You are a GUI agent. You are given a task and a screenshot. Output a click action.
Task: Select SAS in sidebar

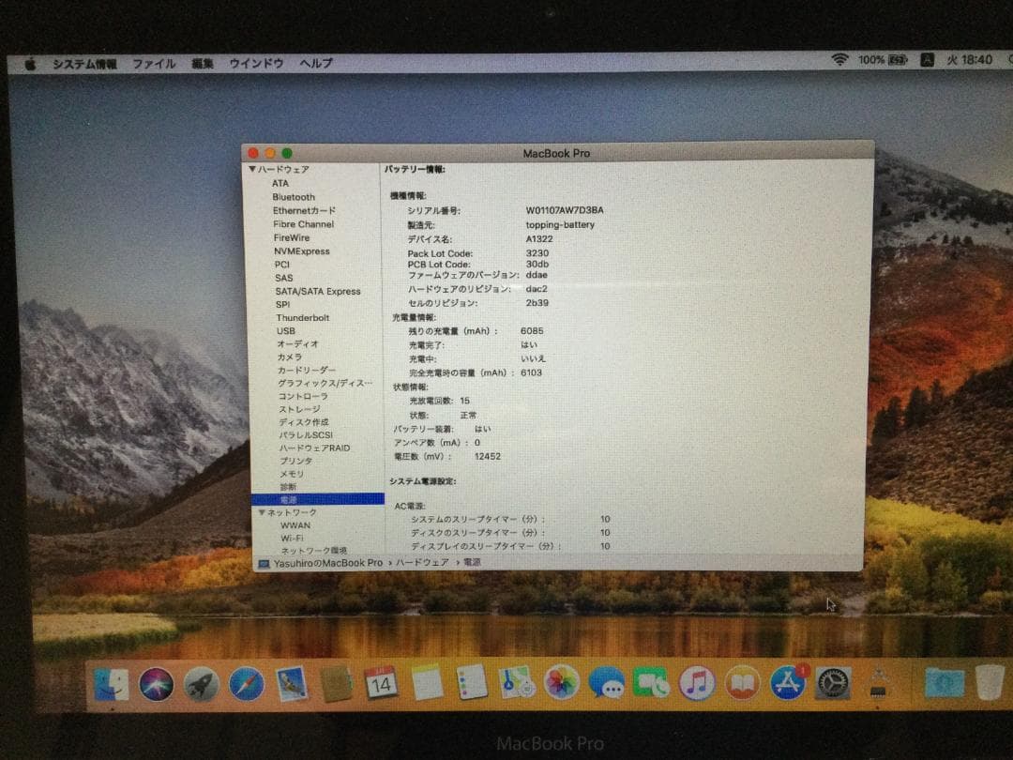283,278
